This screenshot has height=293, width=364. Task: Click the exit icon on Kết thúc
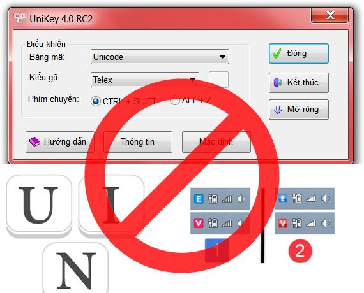278,83
